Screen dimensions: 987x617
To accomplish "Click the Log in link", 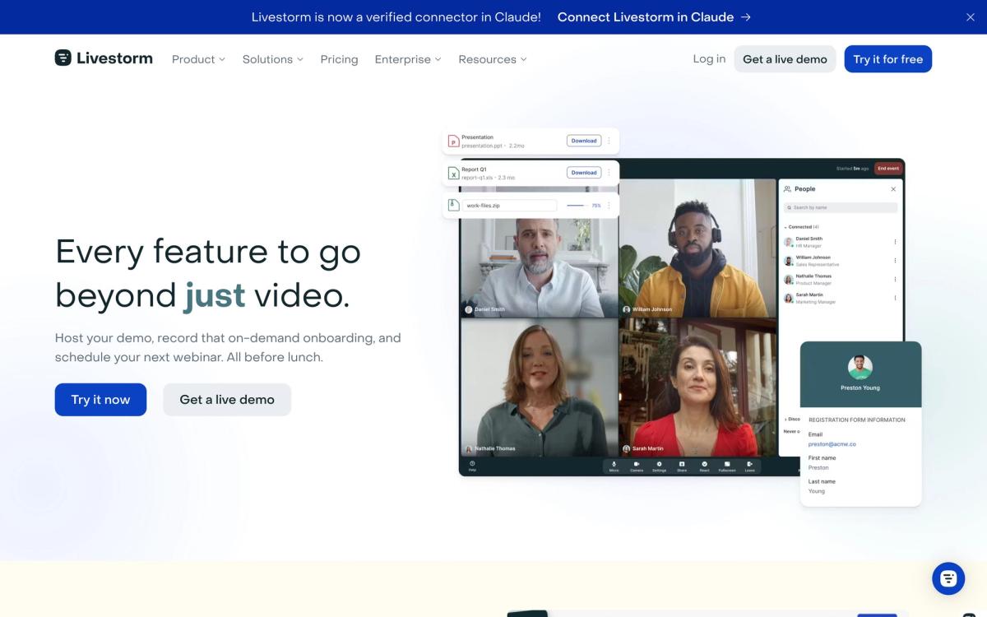I will tap(709, 58).
